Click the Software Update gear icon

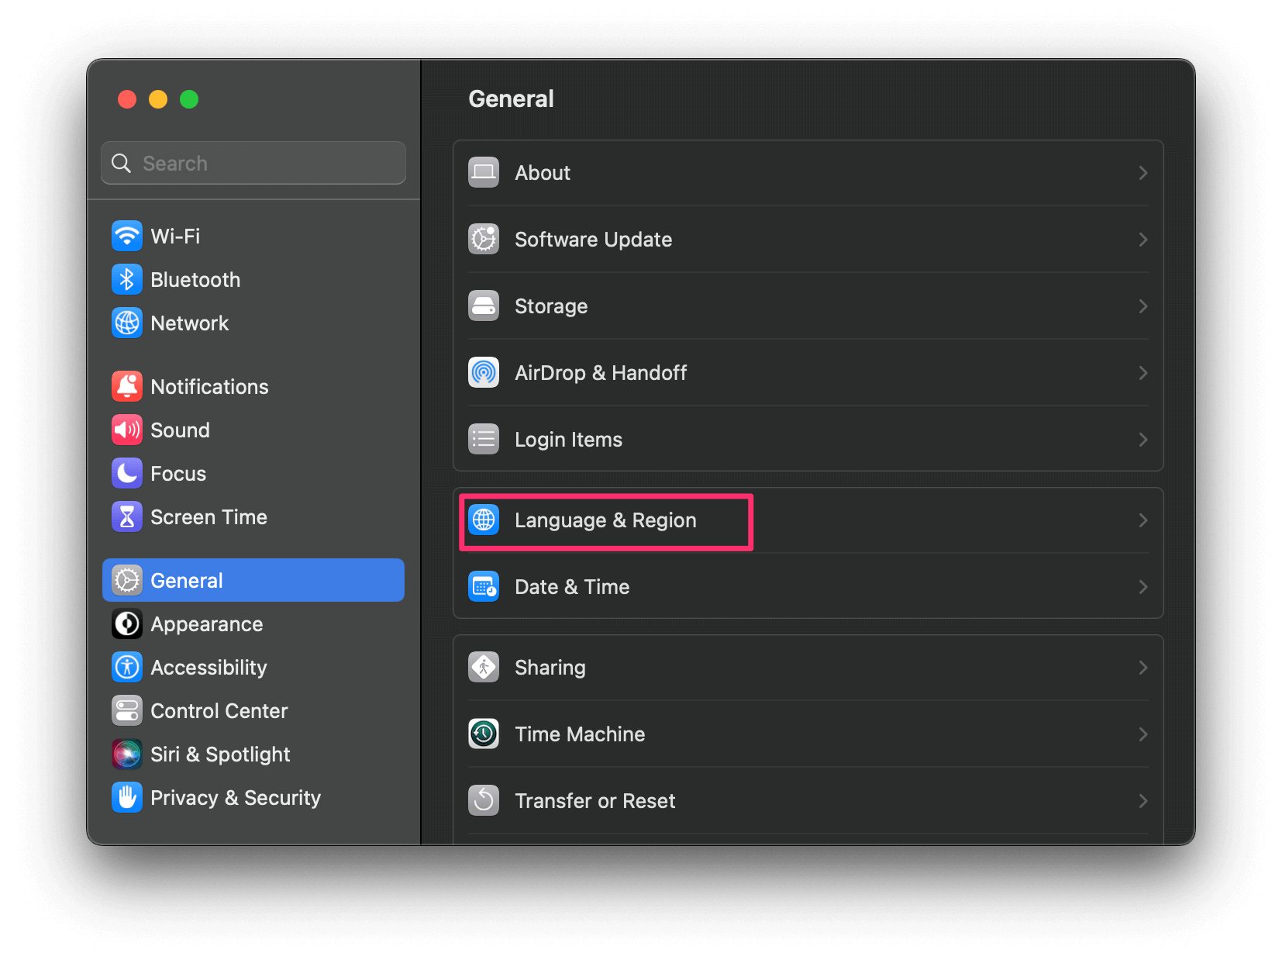(x=484, y=239)
